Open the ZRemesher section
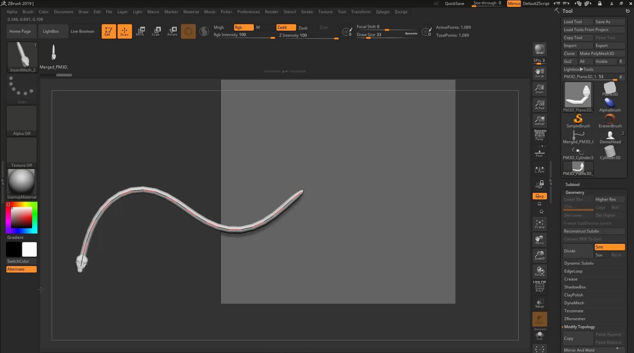This screenshot has width=634, height=353. pyautogui.click(x=575, y=319)
